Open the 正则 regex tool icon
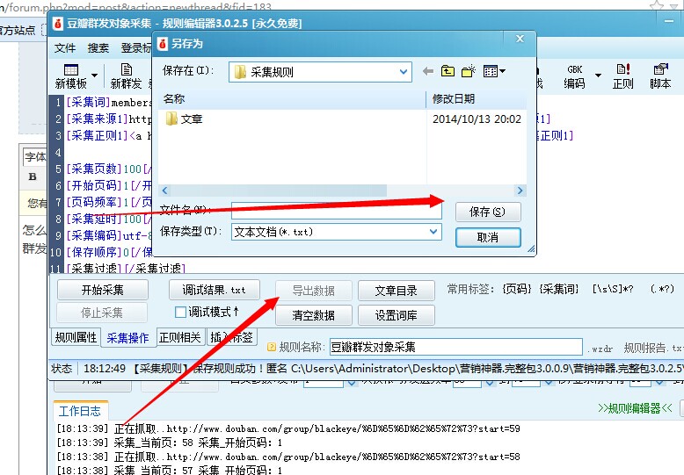 (x=622, y=76)
